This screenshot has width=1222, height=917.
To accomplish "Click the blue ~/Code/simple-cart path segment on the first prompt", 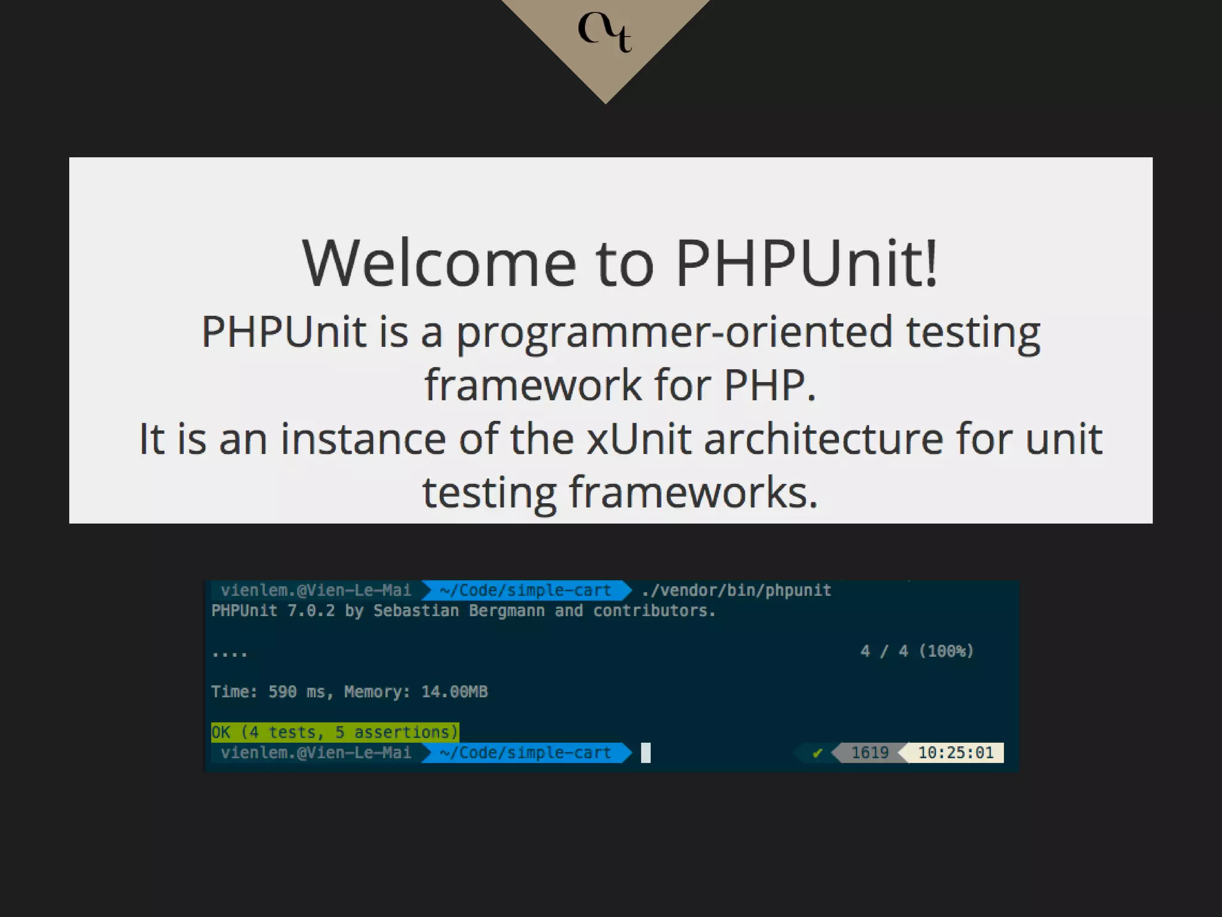I will 525,590.
